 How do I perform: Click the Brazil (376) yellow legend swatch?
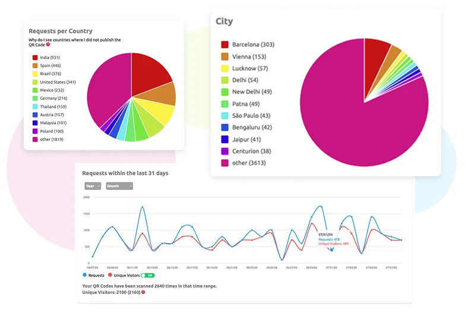(35, 74)
